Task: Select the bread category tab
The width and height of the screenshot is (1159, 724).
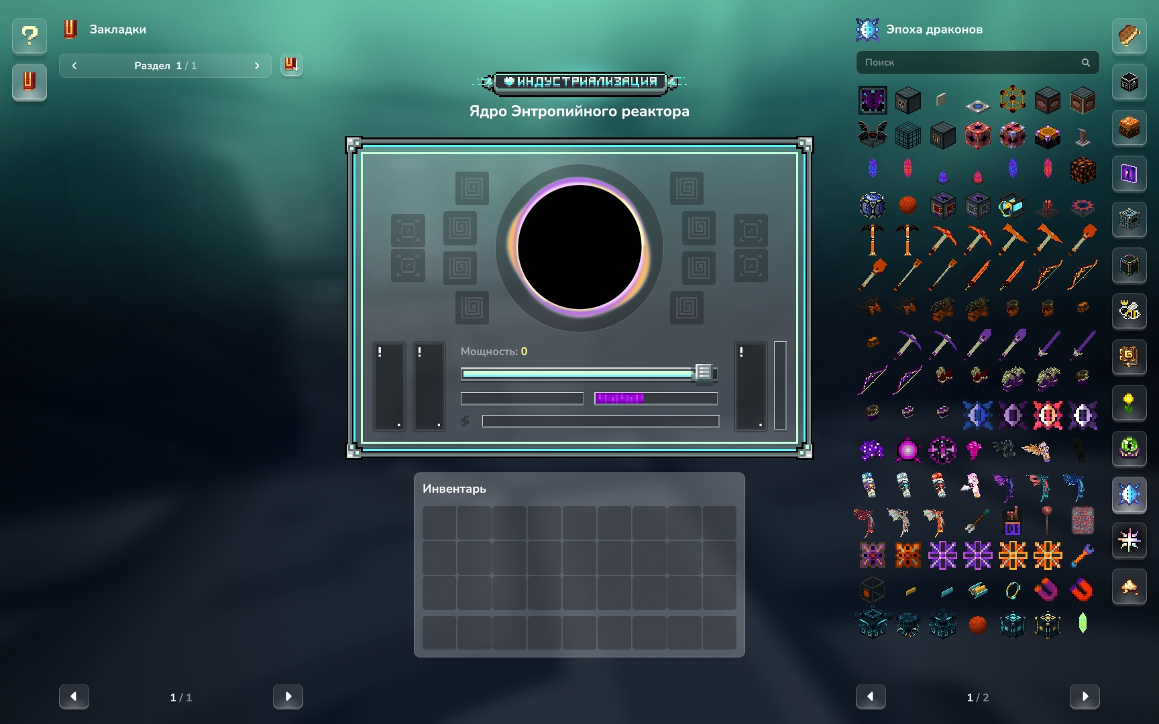Action: tap(1129, 36)
